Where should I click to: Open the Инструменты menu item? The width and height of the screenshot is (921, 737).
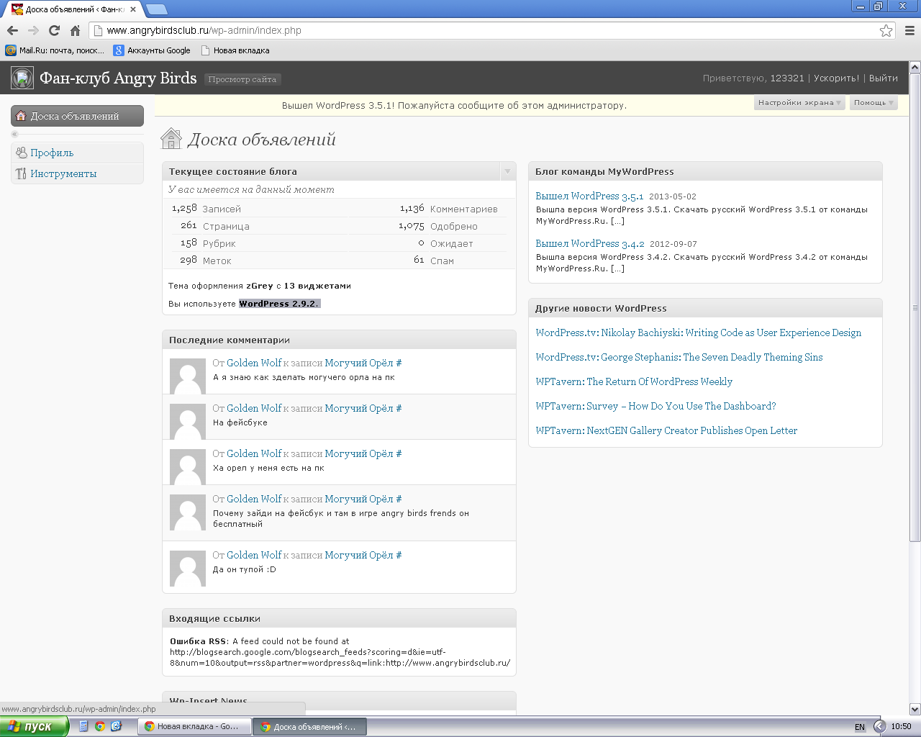[63, 173]
